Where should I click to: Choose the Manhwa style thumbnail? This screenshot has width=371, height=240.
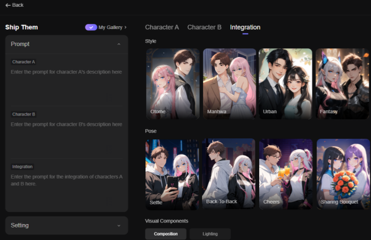[229, 84]
